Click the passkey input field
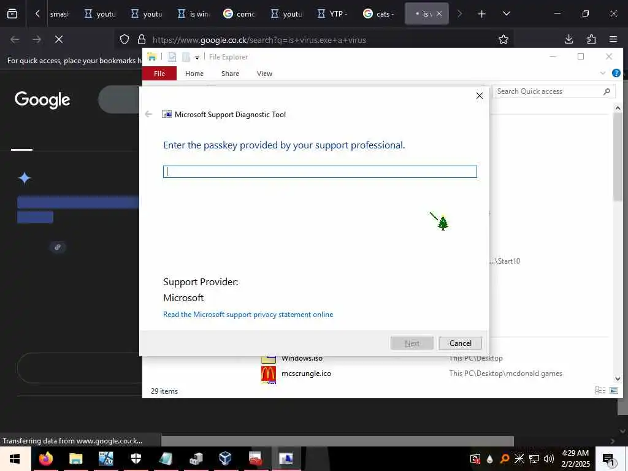The width and height of the screenshot is (628, 471). [320, 172]
